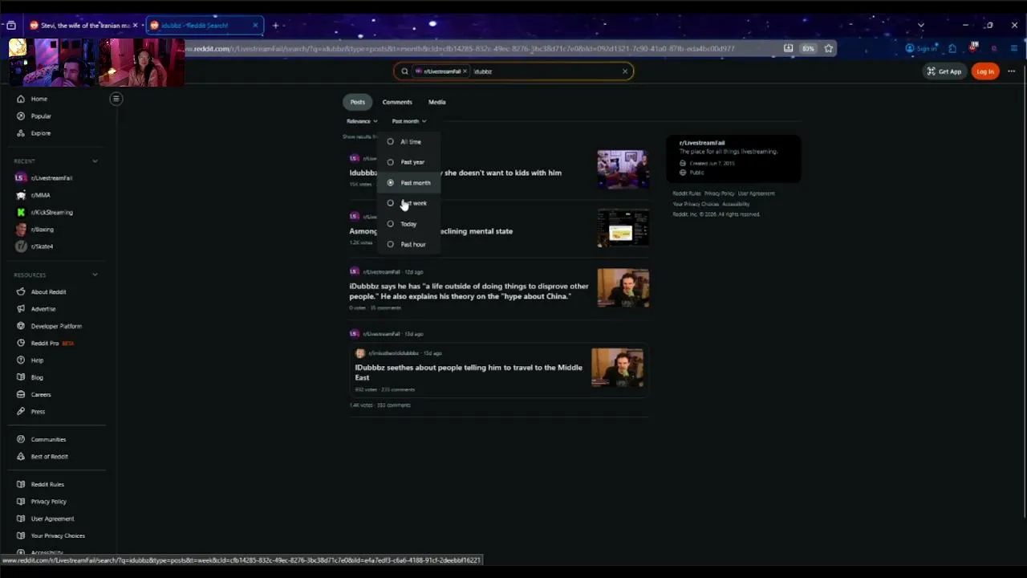Viewport: 1027px width, 578px height.
Task: Open the Relevance sort dropdown
Action: click(362, 121)
